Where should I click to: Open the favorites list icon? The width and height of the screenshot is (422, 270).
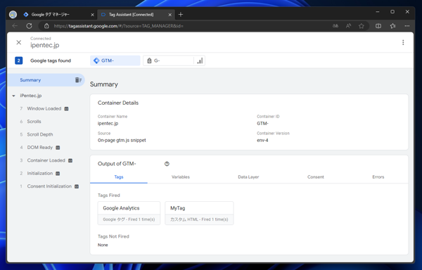(x=392, y=26)
